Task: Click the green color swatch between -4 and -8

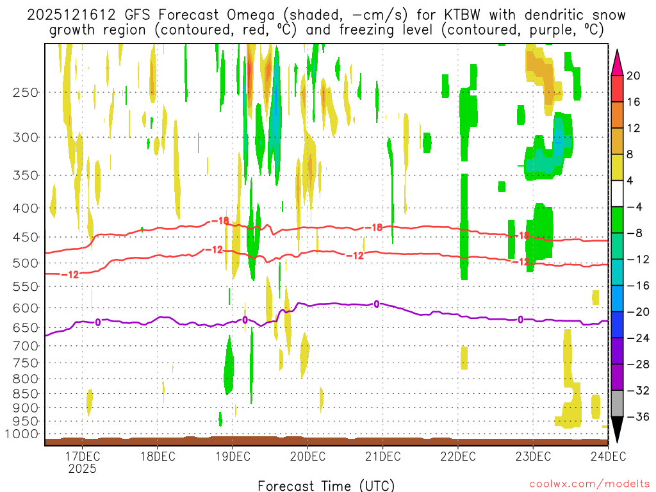Action: [617, 220]
